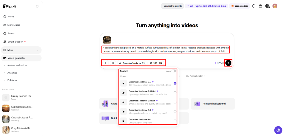The height and width of the screenshot is (136, 285).
Task: Open the Avatar tool card
Action: (109, 104)
